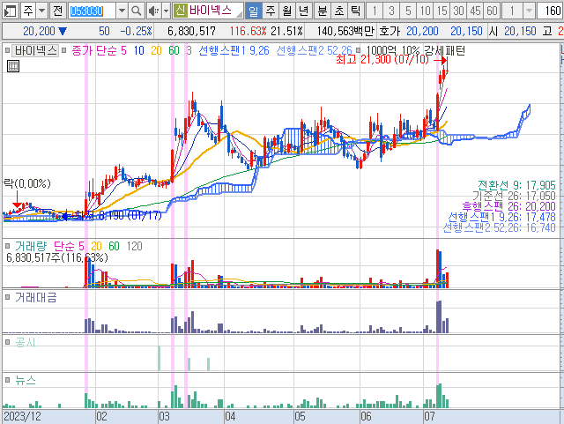Click the current price 20,200 in the quote bar

(39, 32)
